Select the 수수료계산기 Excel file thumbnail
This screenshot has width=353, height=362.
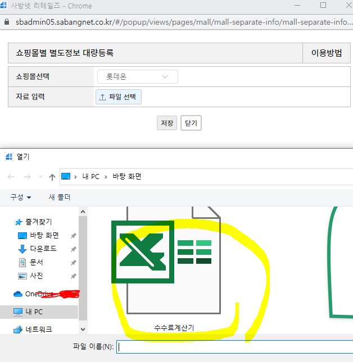pyautogui.click(x=166, y=260)
